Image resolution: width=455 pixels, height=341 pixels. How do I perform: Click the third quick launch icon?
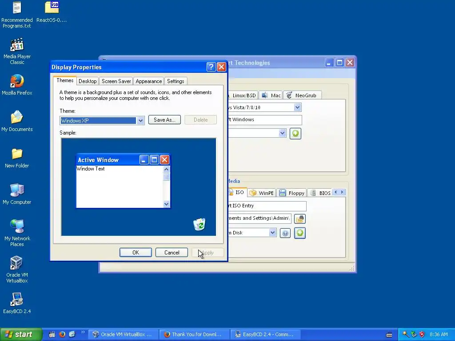coord(72,334)
